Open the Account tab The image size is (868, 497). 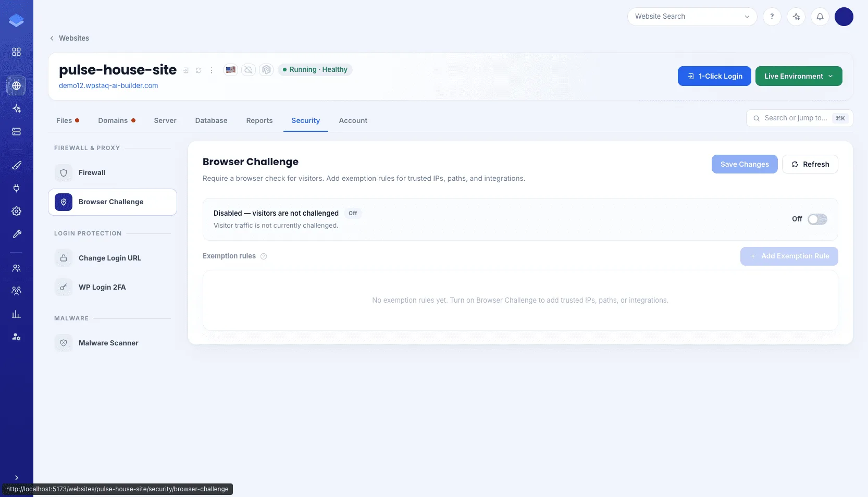[x=353, y=120]
